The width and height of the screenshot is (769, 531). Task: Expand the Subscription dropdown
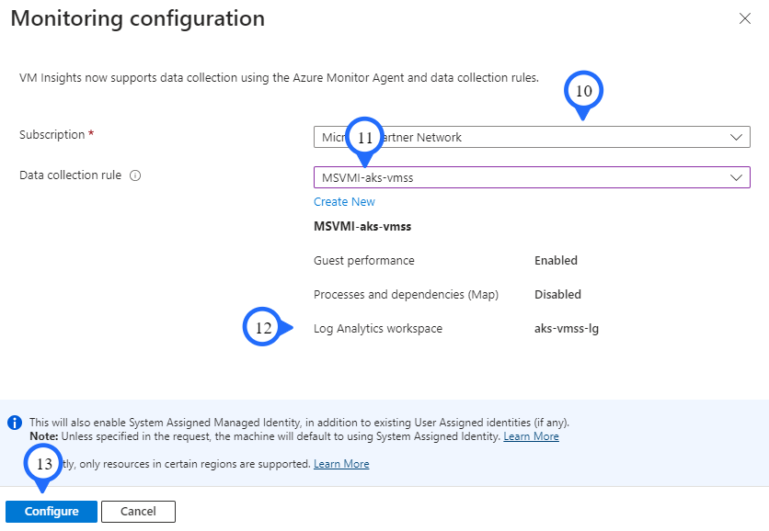tap(735, 137)
